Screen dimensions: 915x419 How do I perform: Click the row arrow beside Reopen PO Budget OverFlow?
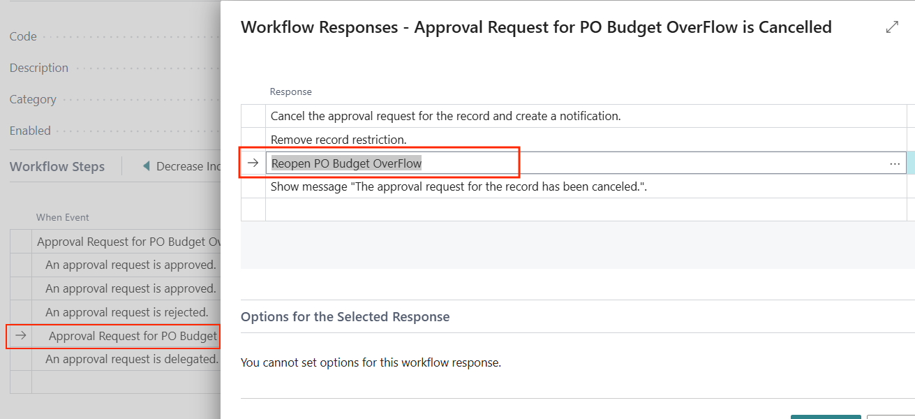tap(253, 163)
